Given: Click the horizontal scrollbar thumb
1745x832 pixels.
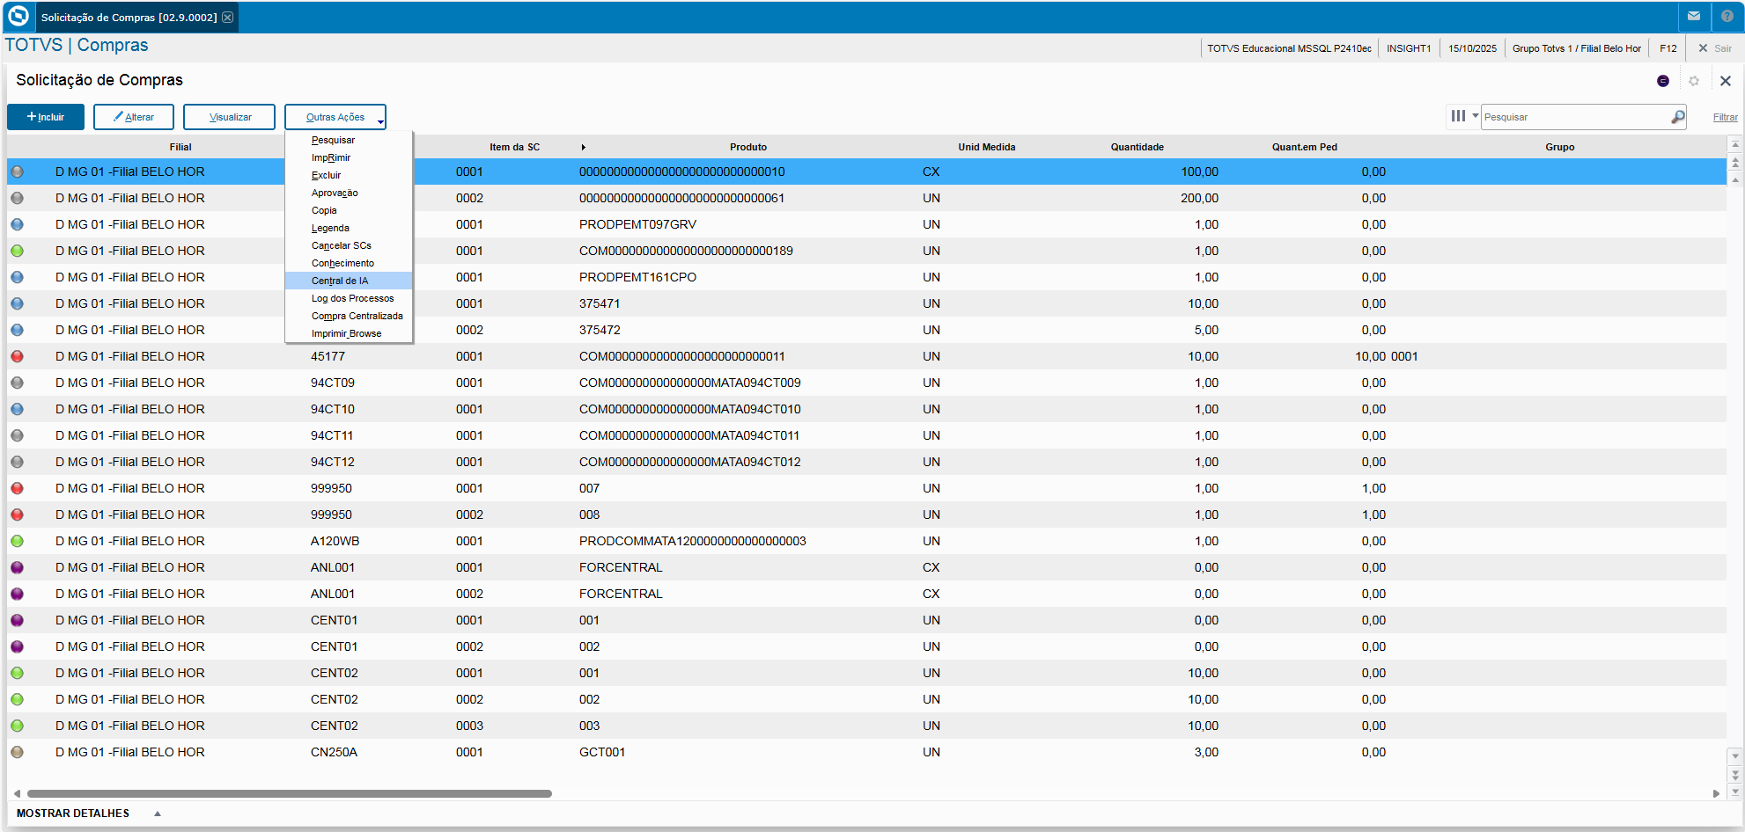Looking at the screenshot, I should pyautogui.click(x=290, y=793).
